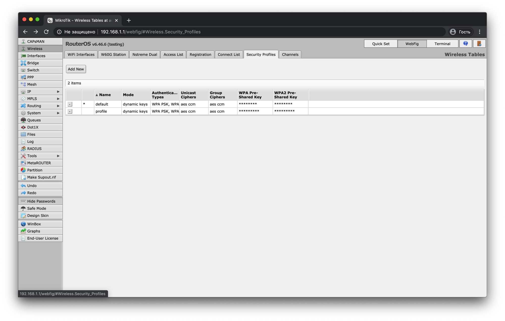
Task: Open the Interfaces section icon
Action: pos(23,56)
